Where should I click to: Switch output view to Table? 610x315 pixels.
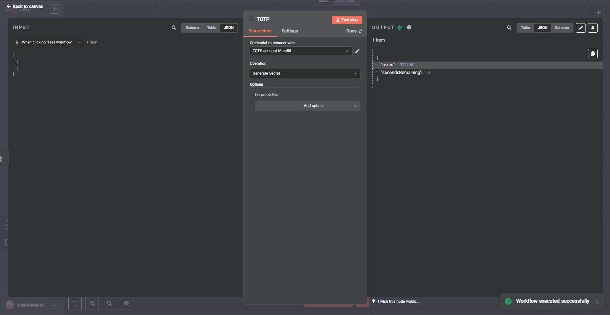click(x=525, y=28)
